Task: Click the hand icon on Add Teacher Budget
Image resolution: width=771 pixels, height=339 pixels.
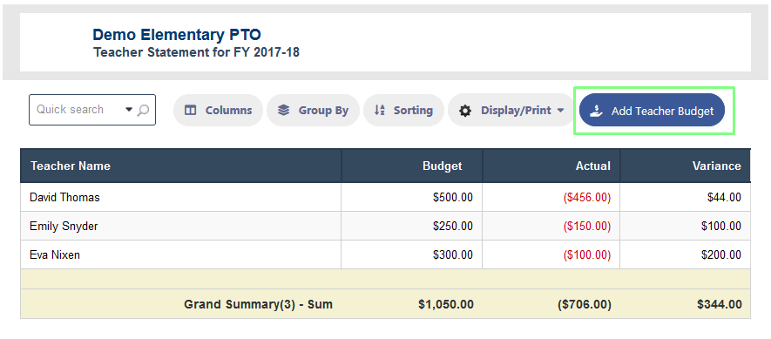Action: tap(597, 111)
